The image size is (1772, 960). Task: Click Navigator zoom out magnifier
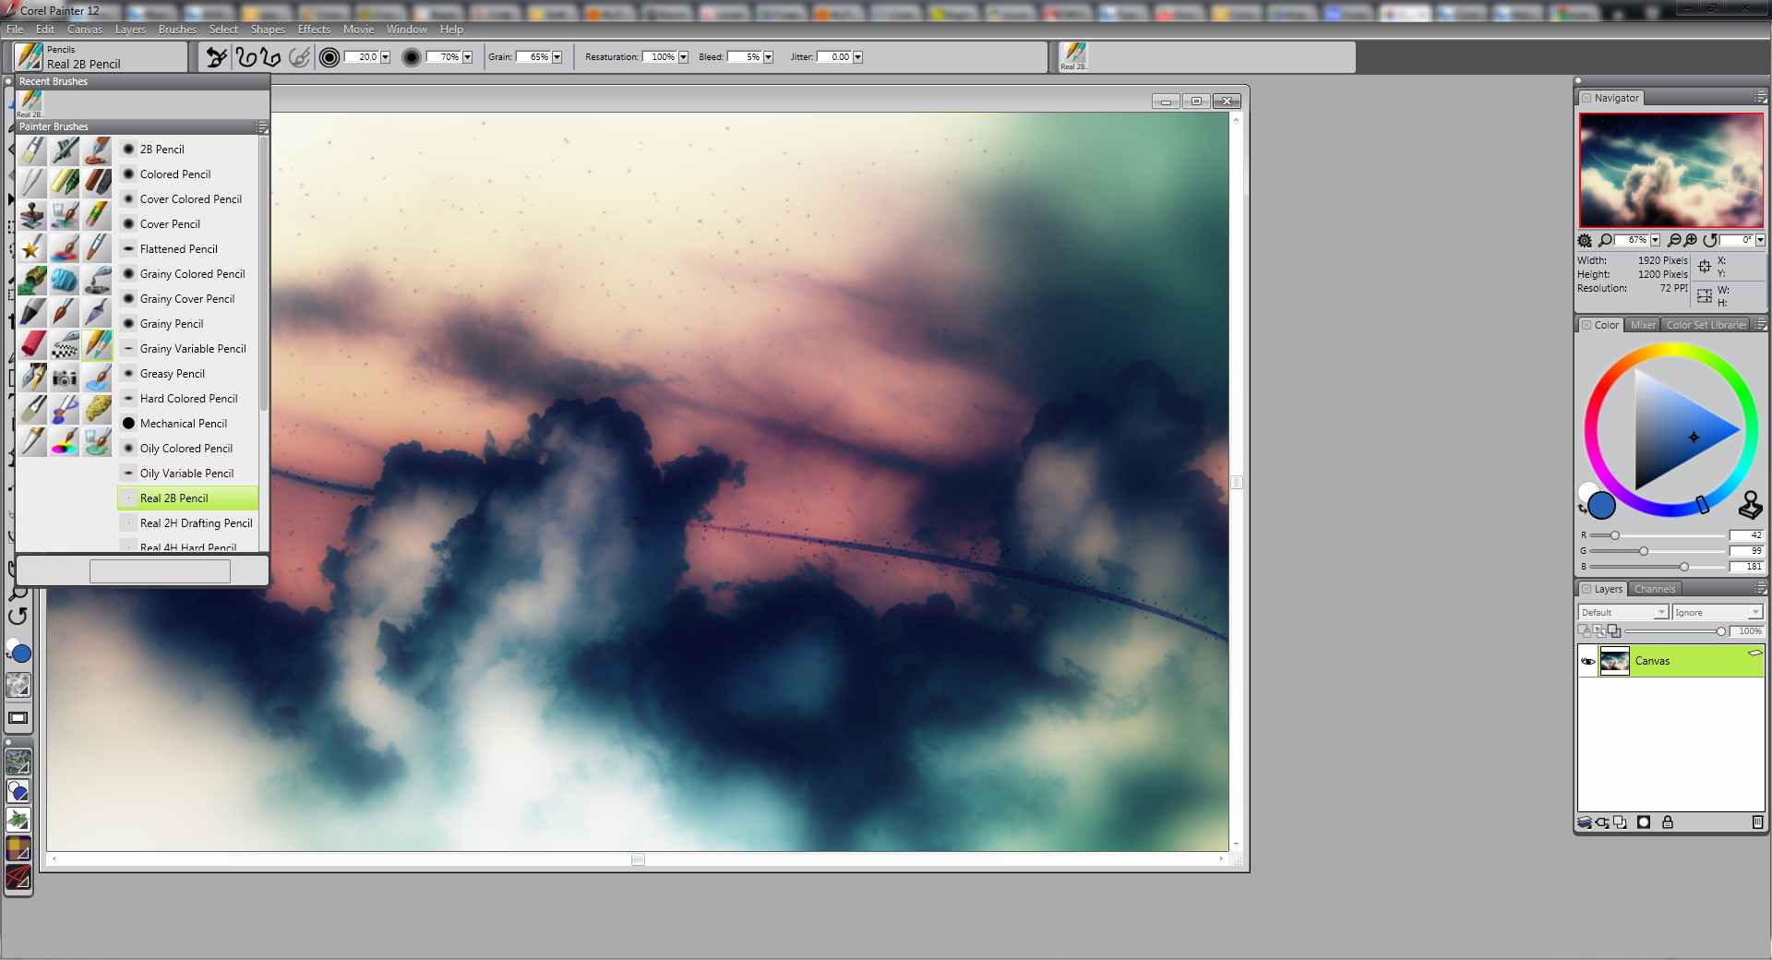[1673, 240]
